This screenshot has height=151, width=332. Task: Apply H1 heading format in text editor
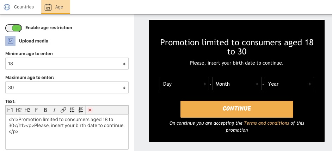[x=10, y=110]
